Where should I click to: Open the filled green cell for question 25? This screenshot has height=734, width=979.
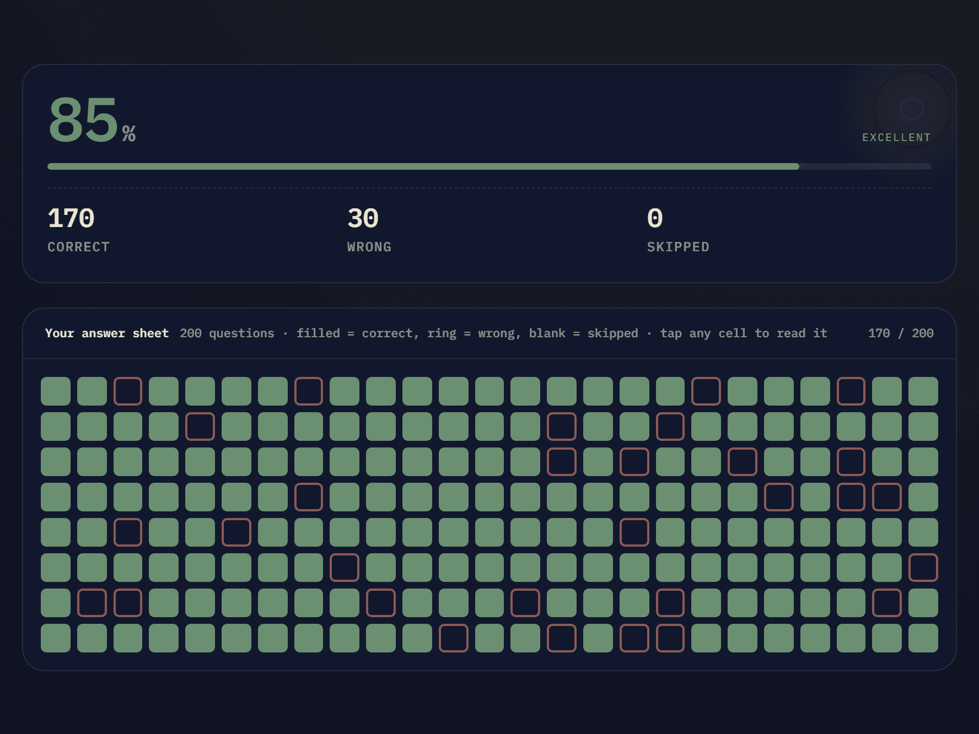coord(923,391)
